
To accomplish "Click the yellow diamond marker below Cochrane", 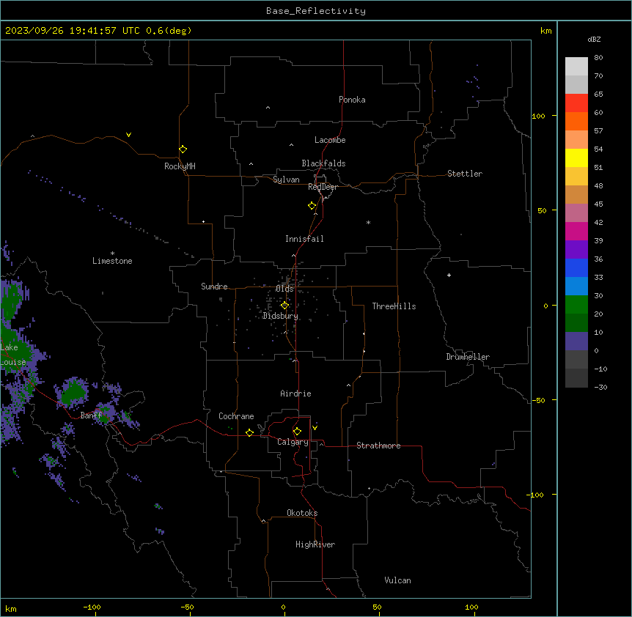I will [249, 432].
